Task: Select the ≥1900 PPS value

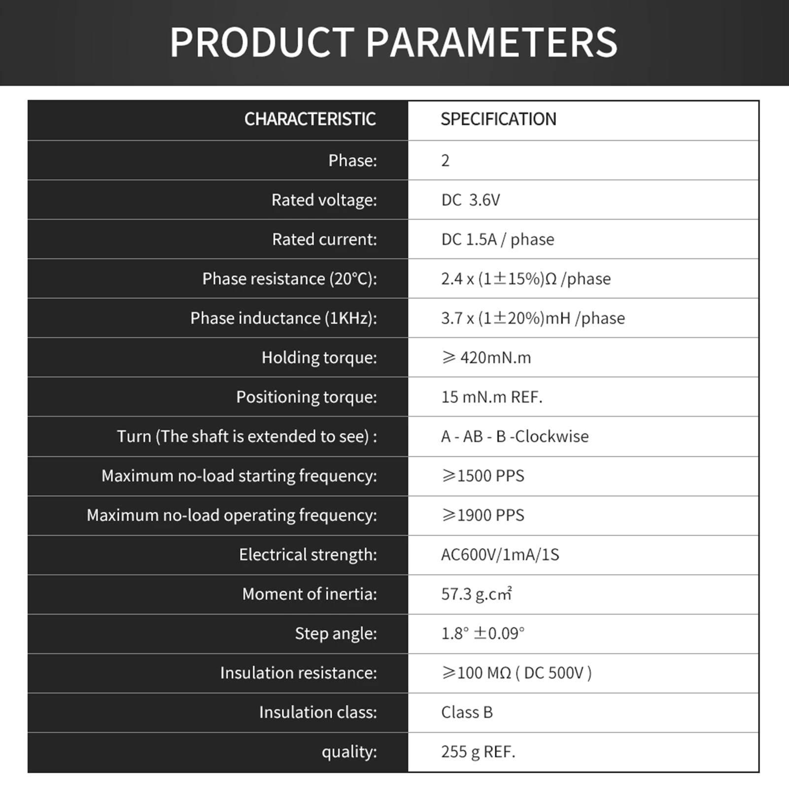Action: pos(482,515)
